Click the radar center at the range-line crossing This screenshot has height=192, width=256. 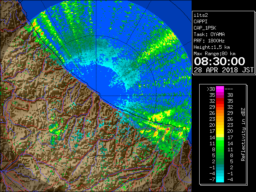point(96,96)
